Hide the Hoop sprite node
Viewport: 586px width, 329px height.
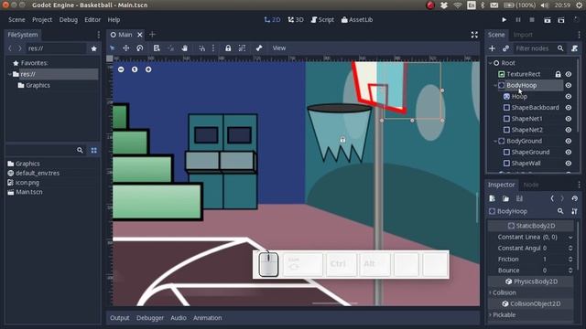pyautogui.click(x=569, y=97)
